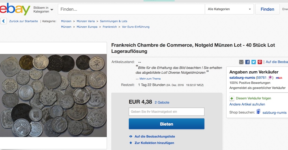Viewport: 288px width, 150px height.
Task: Open the top-right 'Auf die Beoba...' link
Action: coord(277,62)
